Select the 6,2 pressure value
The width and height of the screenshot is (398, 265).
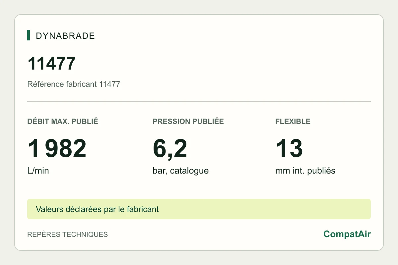[x=170, y=149]
